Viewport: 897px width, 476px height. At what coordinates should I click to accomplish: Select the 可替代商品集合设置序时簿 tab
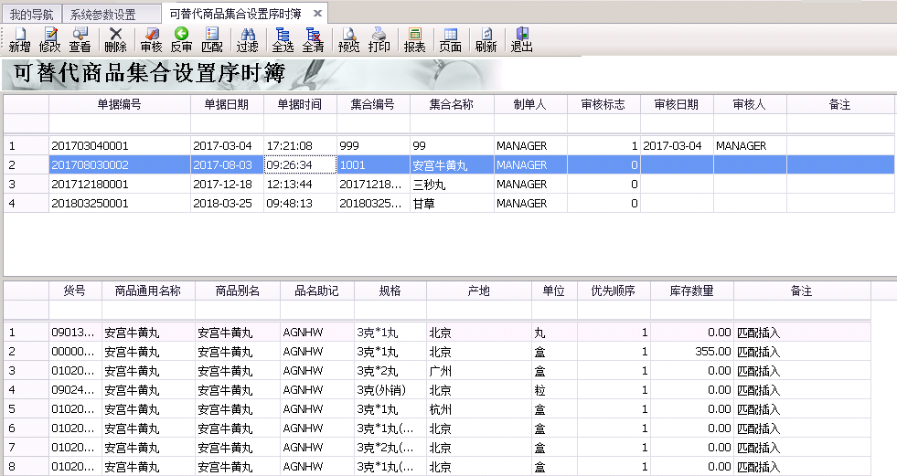tap(235, 14)
